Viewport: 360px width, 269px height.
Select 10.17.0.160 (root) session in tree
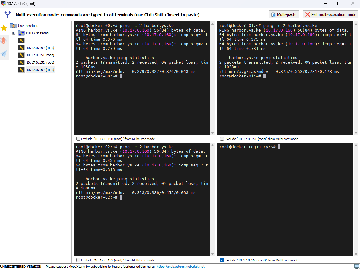[40, 70]
